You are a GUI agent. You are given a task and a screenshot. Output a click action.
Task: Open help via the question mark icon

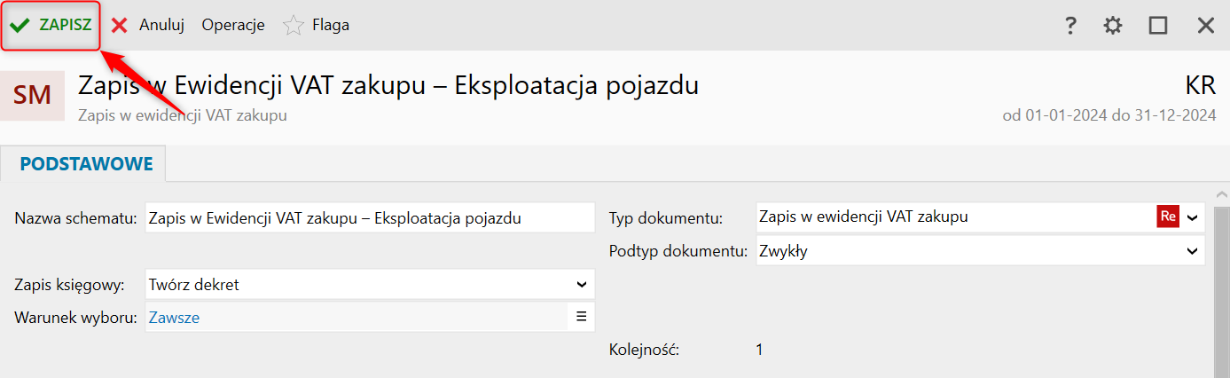[x=1070, y=26]
